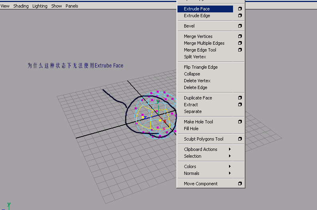Select the Bevel menu entry

tap(205, 26)
